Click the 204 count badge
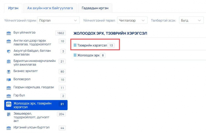This screenshot has width=206, height=133. click(x=61, y=114)
